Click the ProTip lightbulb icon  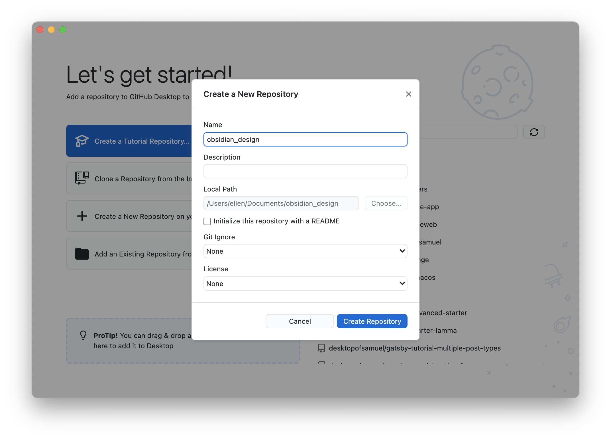point(83,335)
